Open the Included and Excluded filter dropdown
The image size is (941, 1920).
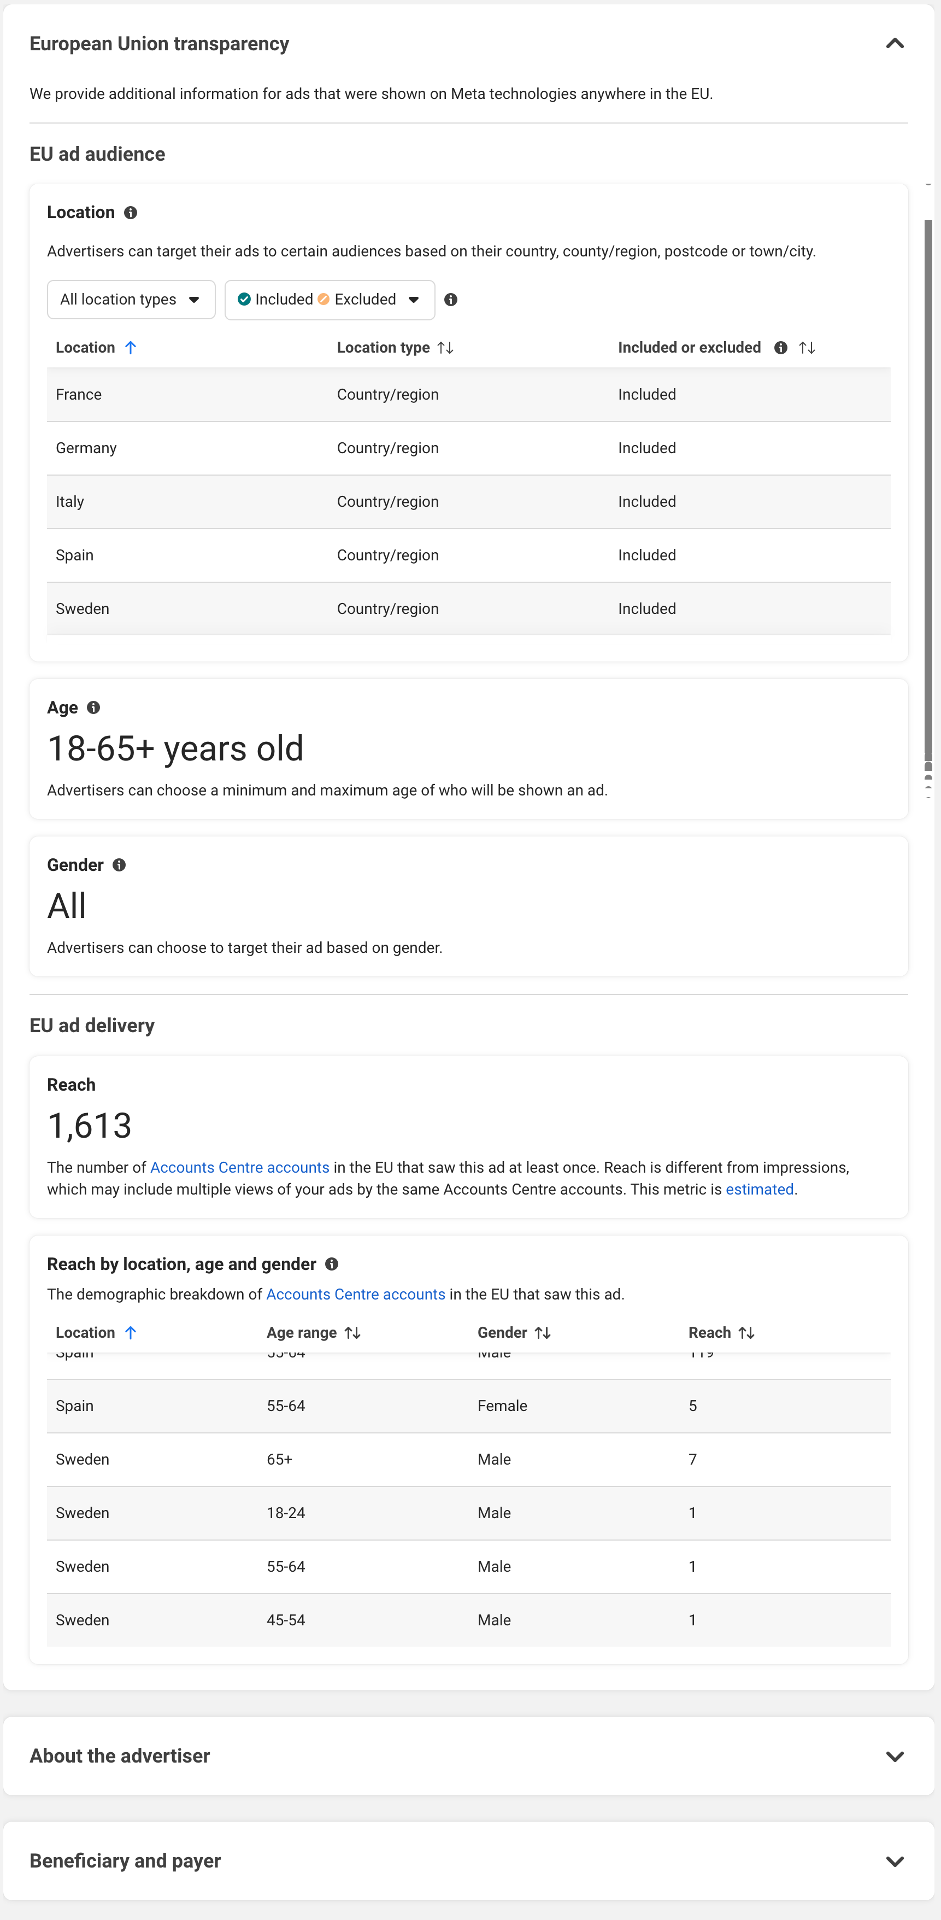(330, 300)
